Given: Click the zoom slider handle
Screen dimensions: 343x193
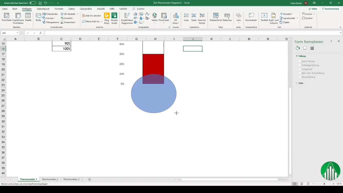Looking at the screenshot, I should coord(324,184).
